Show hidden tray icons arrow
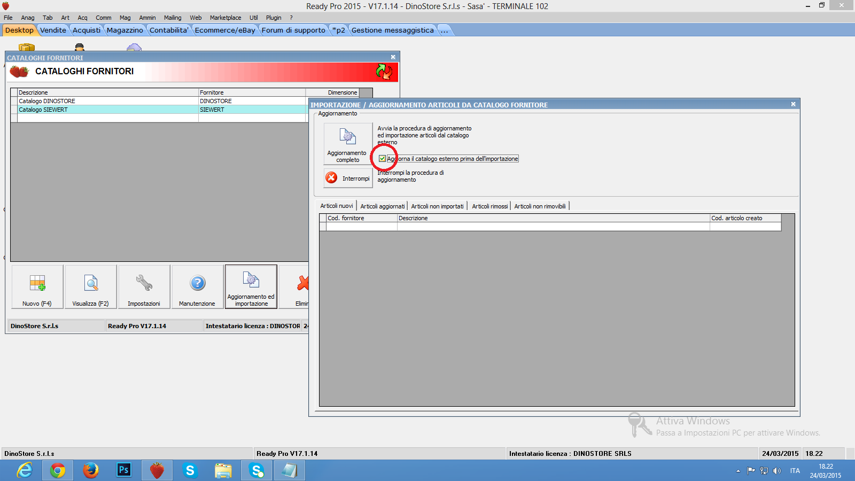Screen dimensions: 855x481 [738, 471]
